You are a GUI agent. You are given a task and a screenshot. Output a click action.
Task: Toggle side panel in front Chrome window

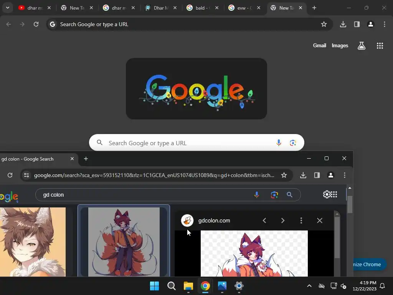click(317, 175)
